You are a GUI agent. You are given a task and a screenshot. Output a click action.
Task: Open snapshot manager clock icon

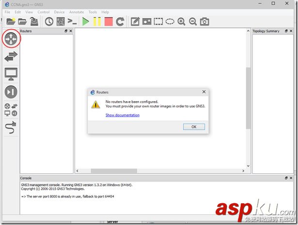click(x=49, y=21)
